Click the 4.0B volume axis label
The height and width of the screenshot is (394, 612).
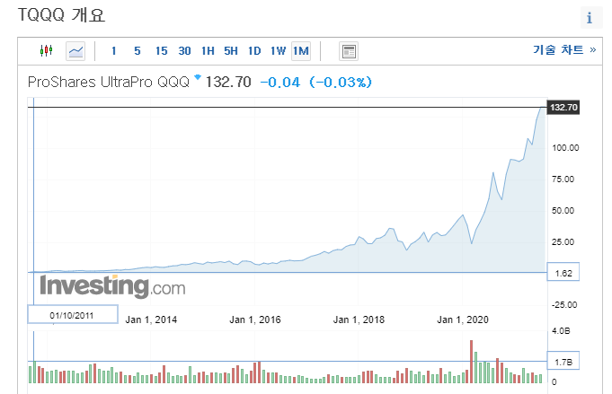pos(561,331)
